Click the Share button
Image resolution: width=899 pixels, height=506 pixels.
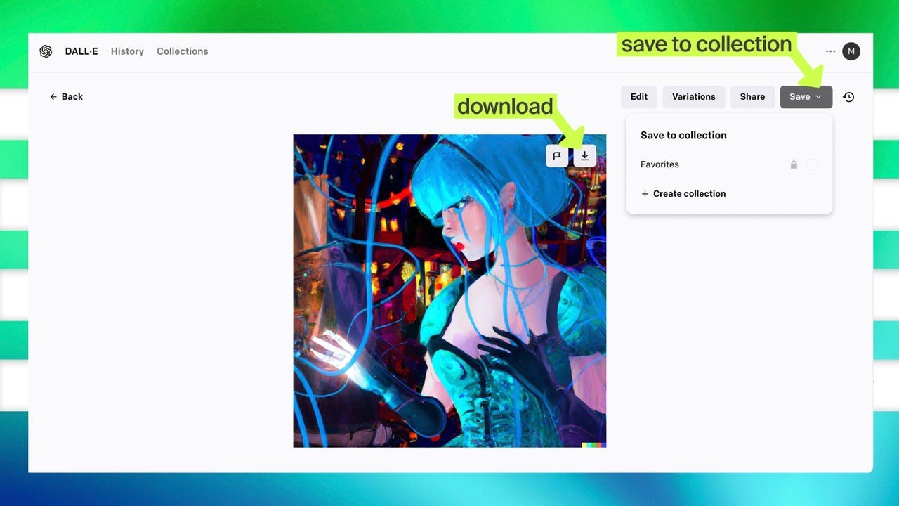[x=752, y=97]
